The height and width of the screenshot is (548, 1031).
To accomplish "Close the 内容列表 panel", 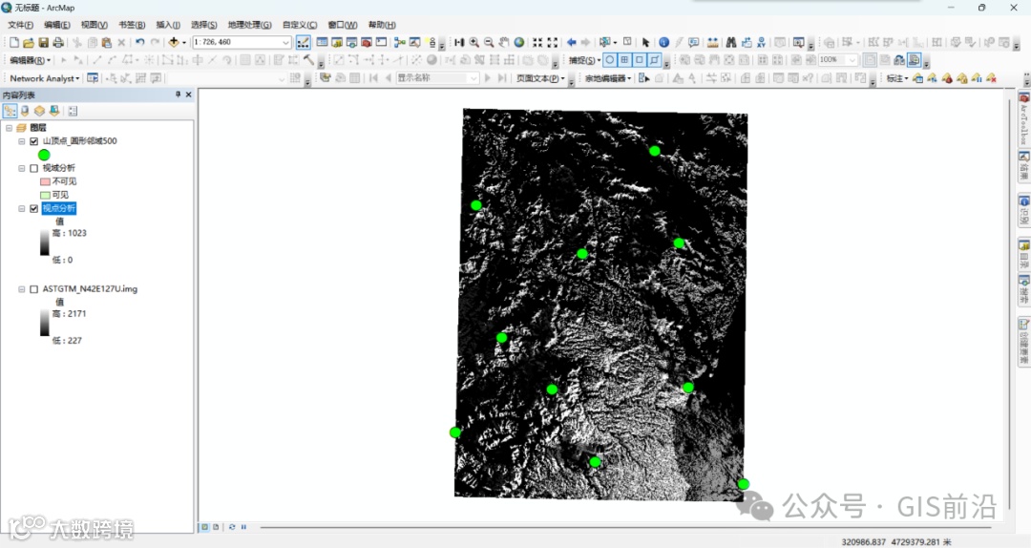I will click(x=189, y=95).
